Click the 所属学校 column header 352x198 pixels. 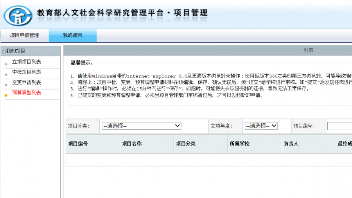(x=255, y=144)
